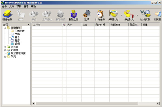162x107 pixels.
Task: Sort by 大小 column header
Action: (x=74, y=25)
